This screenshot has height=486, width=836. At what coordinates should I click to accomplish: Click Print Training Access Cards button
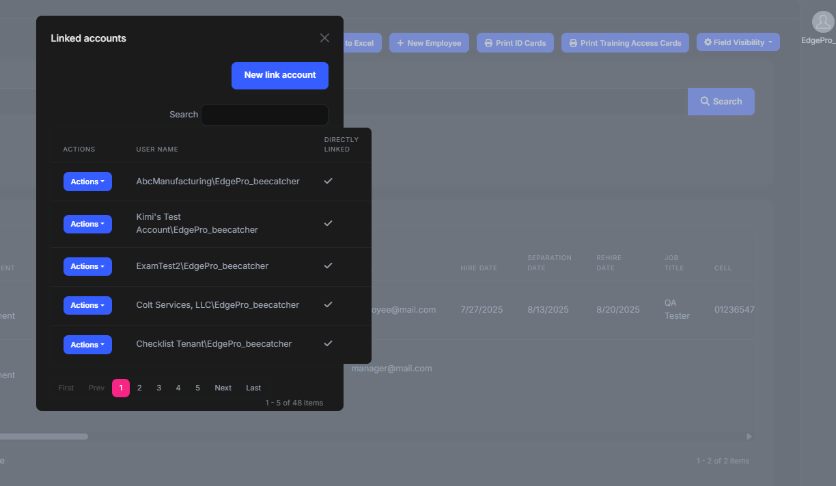(x=625, y=43)
